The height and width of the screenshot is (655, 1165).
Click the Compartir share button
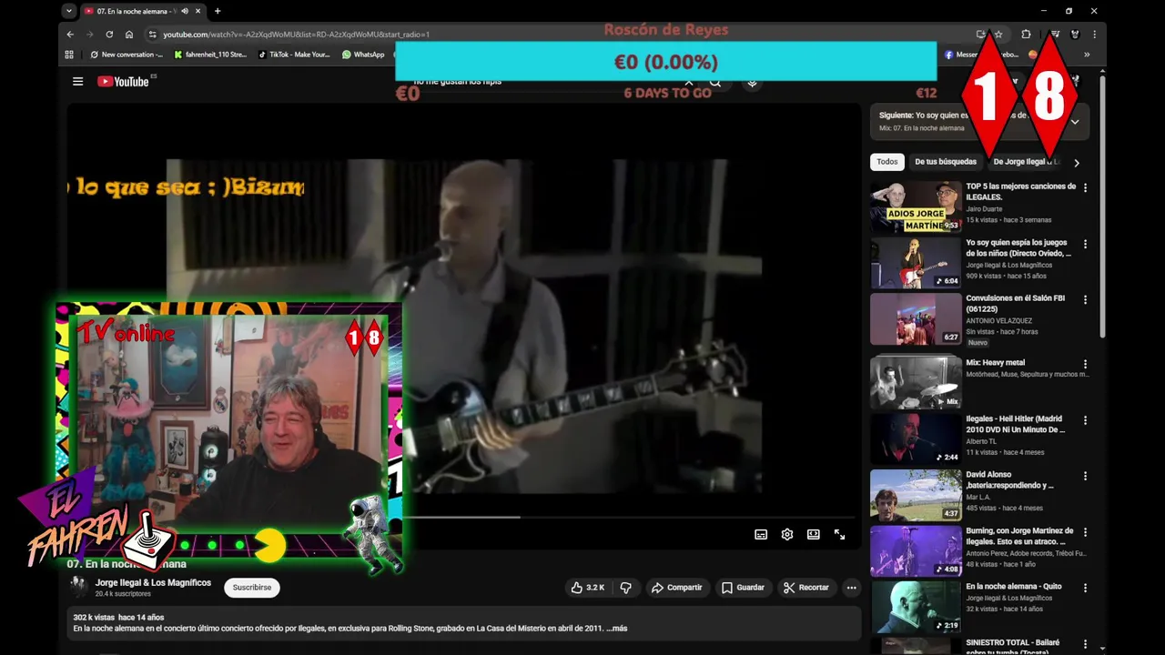(x=676, y=588)
